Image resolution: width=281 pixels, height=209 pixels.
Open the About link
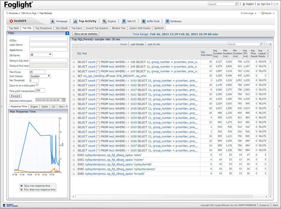pyautogui.click(x=275, y=205)
